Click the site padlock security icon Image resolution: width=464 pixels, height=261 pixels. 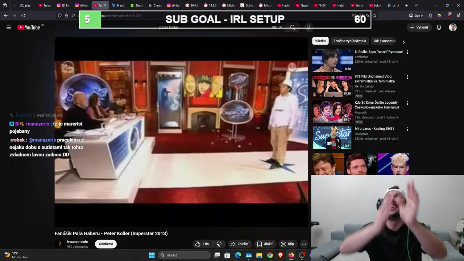(66, 16)
